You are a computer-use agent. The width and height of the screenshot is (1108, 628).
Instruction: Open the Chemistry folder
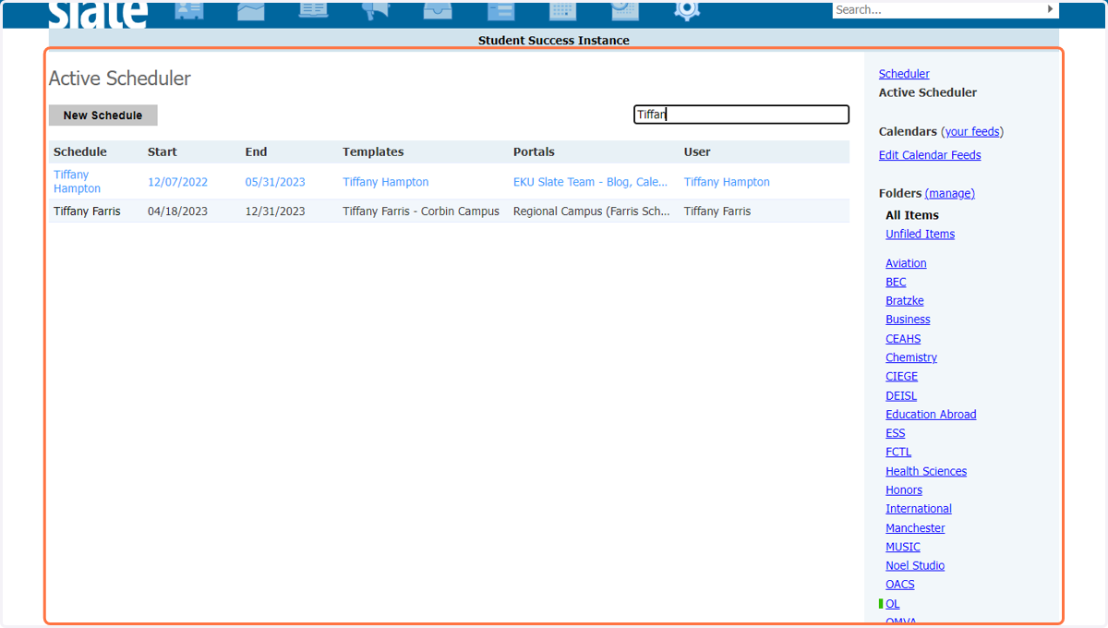tap(911, 357)
